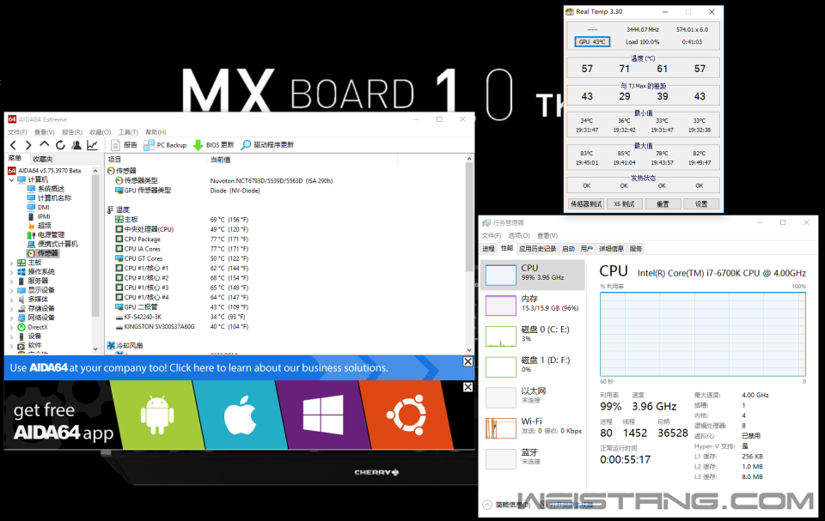Open 帮助(H) menu in AIDA64
This screenshot has height=521, width=825.
coord(156,132)
